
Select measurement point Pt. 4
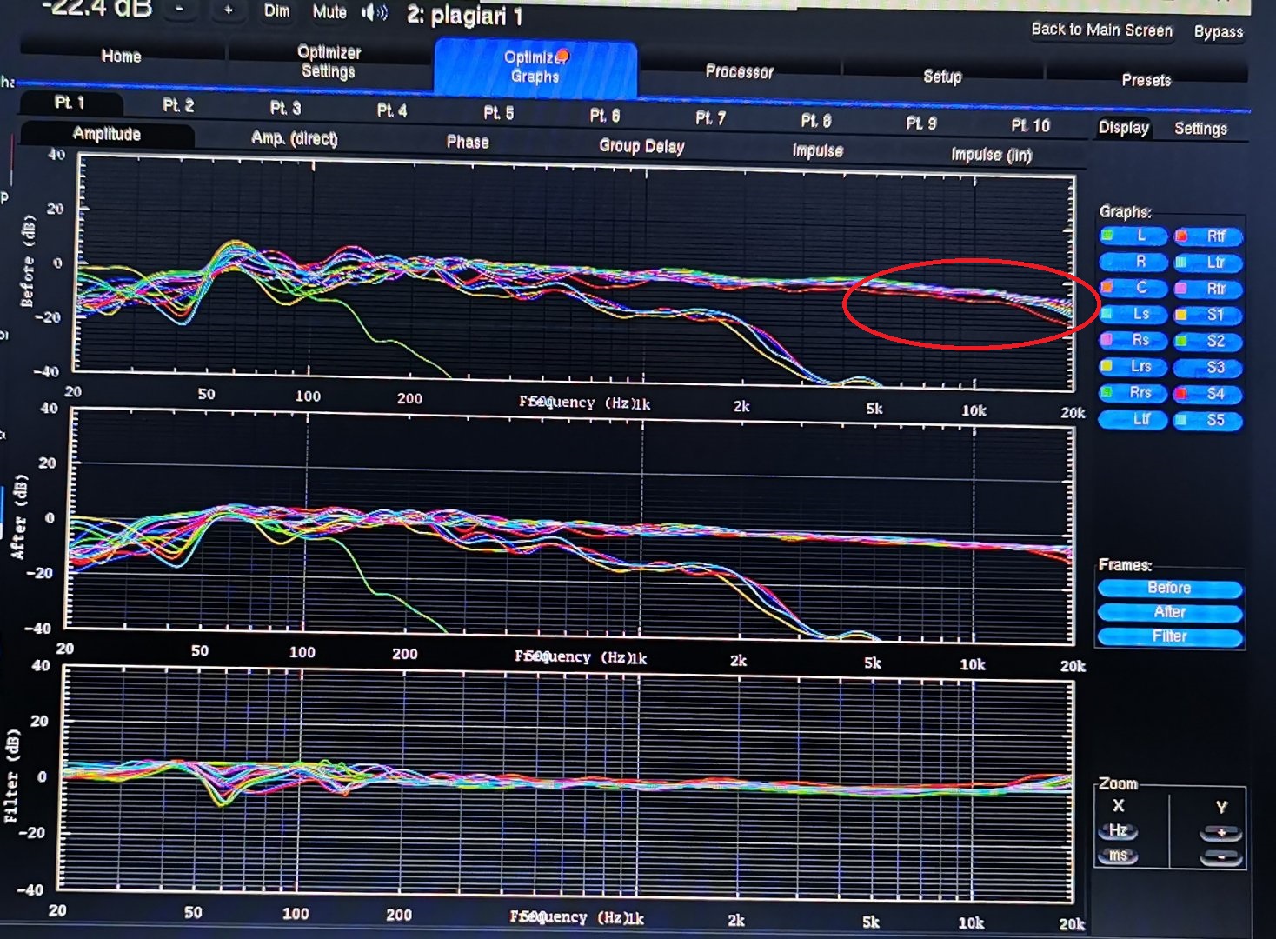(x=392, y=110)
